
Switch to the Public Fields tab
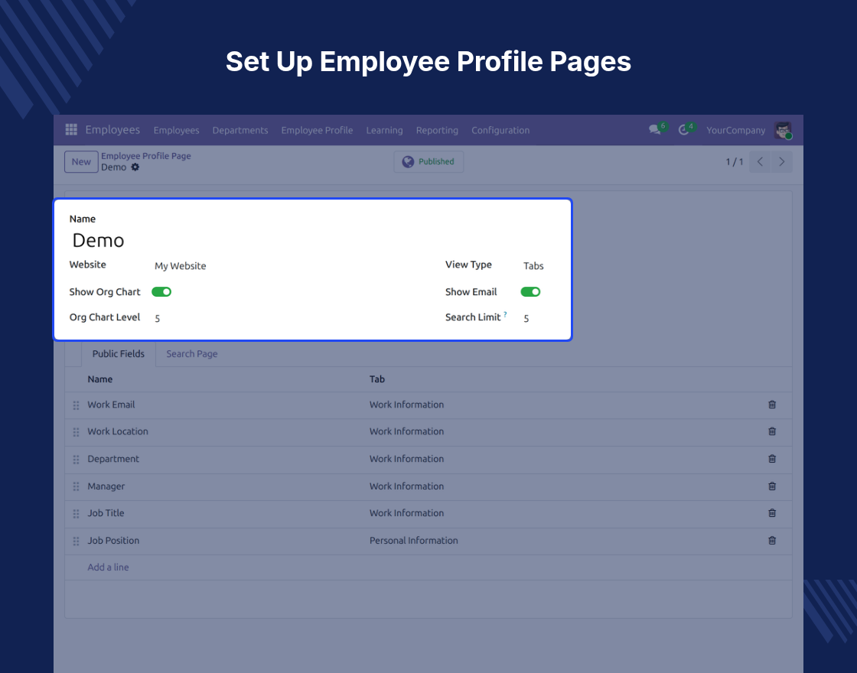point(118,354)
